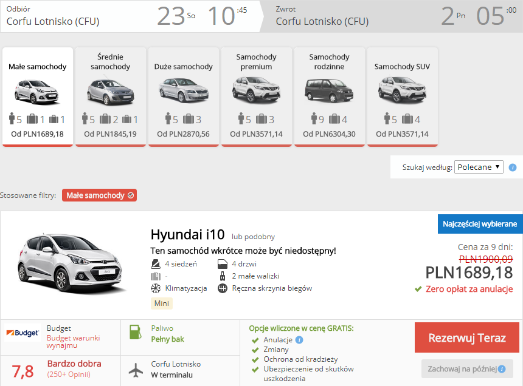The height and width of the screenshot is (386, 523).
Task: Click the fuel pump icon next to Paliwo
Action: tap(136, 332)
